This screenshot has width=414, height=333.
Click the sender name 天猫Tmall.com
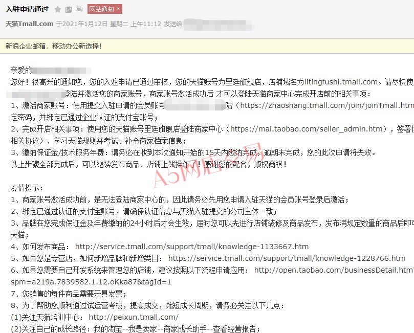click(30, 24)
